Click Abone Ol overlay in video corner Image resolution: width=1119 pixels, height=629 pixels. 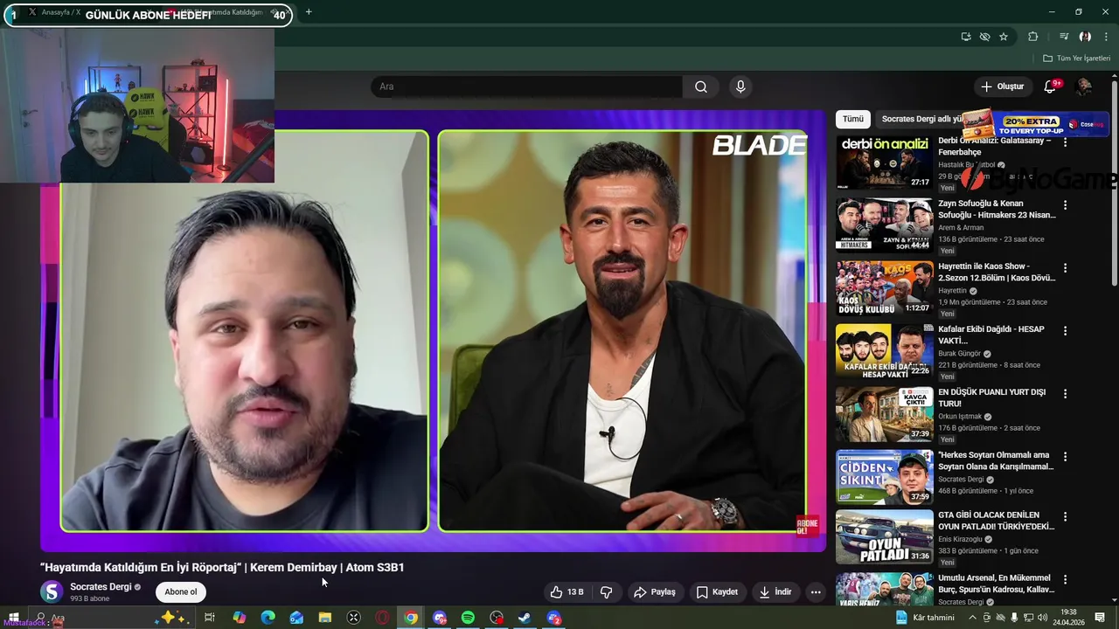tap(807, 526)
